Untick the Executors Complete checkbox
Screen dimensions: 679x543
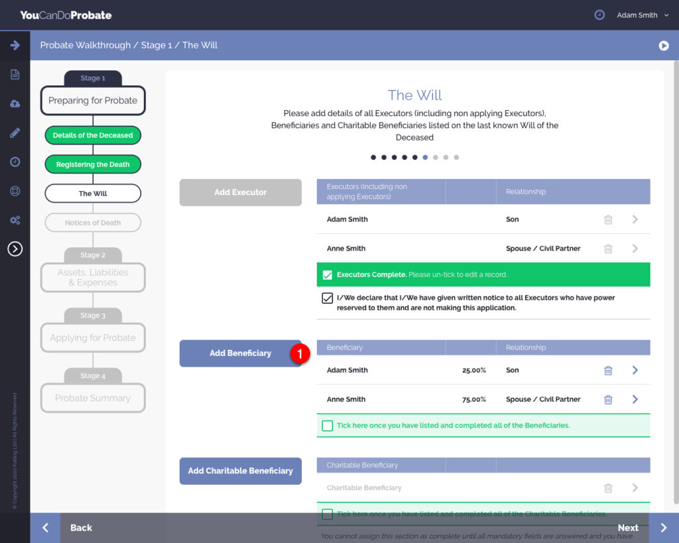click(x=327, y=274)
